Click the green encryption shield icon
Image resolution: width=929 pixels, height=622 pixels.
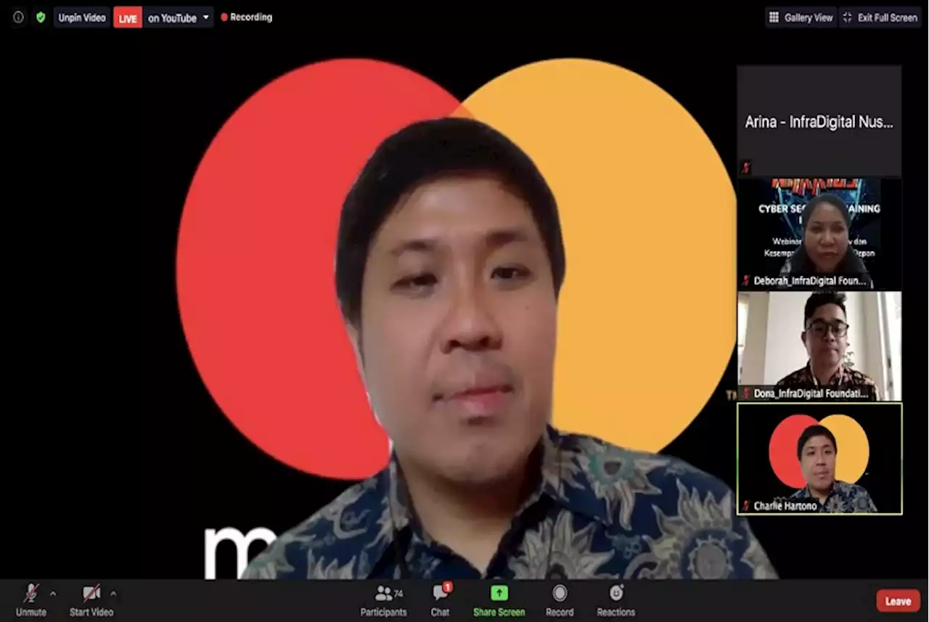41,17
